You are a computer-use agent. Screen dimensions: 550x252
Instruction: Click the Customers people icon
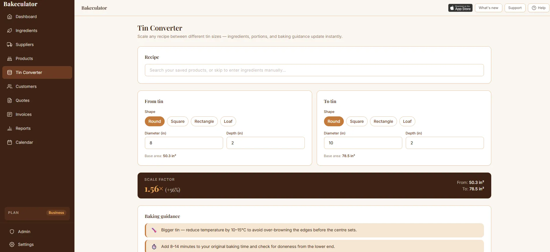10,86
